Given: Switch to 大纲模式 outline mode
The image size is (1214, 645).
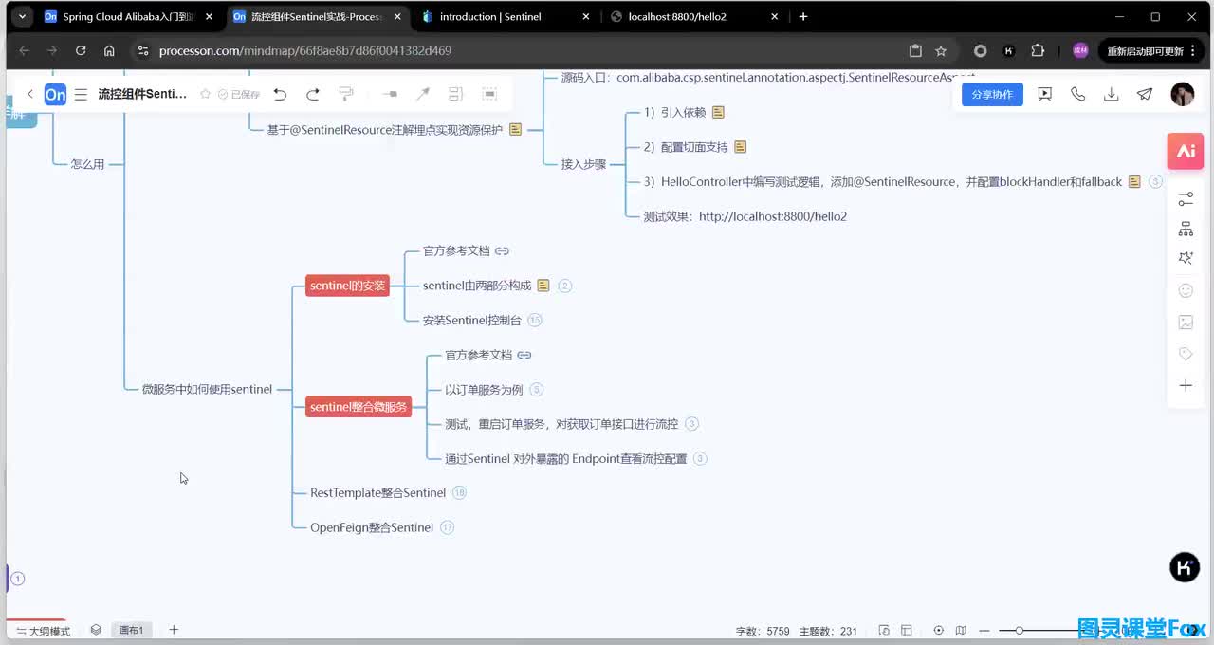Looking at the screenshot, I should click(x=44, y=631).
